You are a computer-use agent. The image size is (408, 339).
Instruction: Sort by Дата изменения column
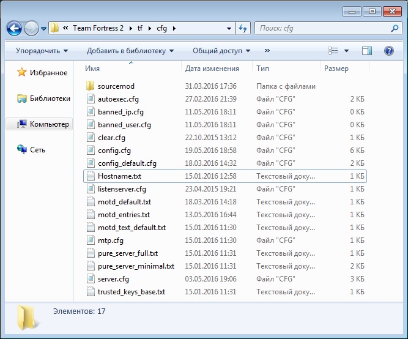[x=217, y=69]
